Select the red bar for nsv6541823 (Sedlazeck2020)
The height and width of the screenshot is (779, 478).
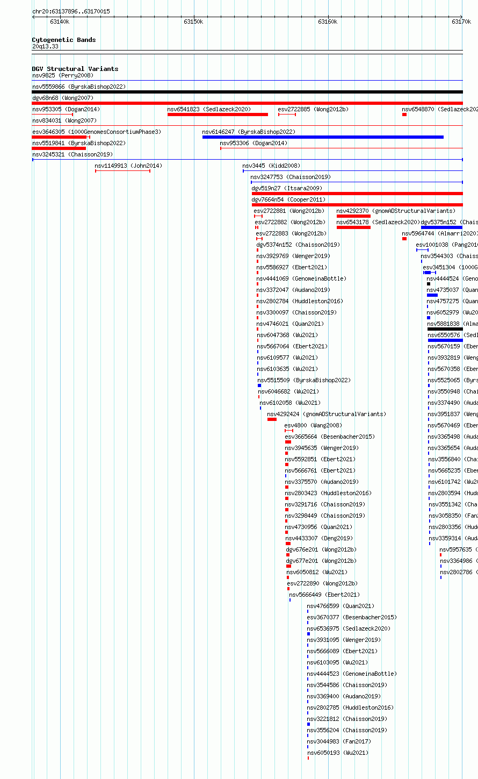tap(218, 115)
